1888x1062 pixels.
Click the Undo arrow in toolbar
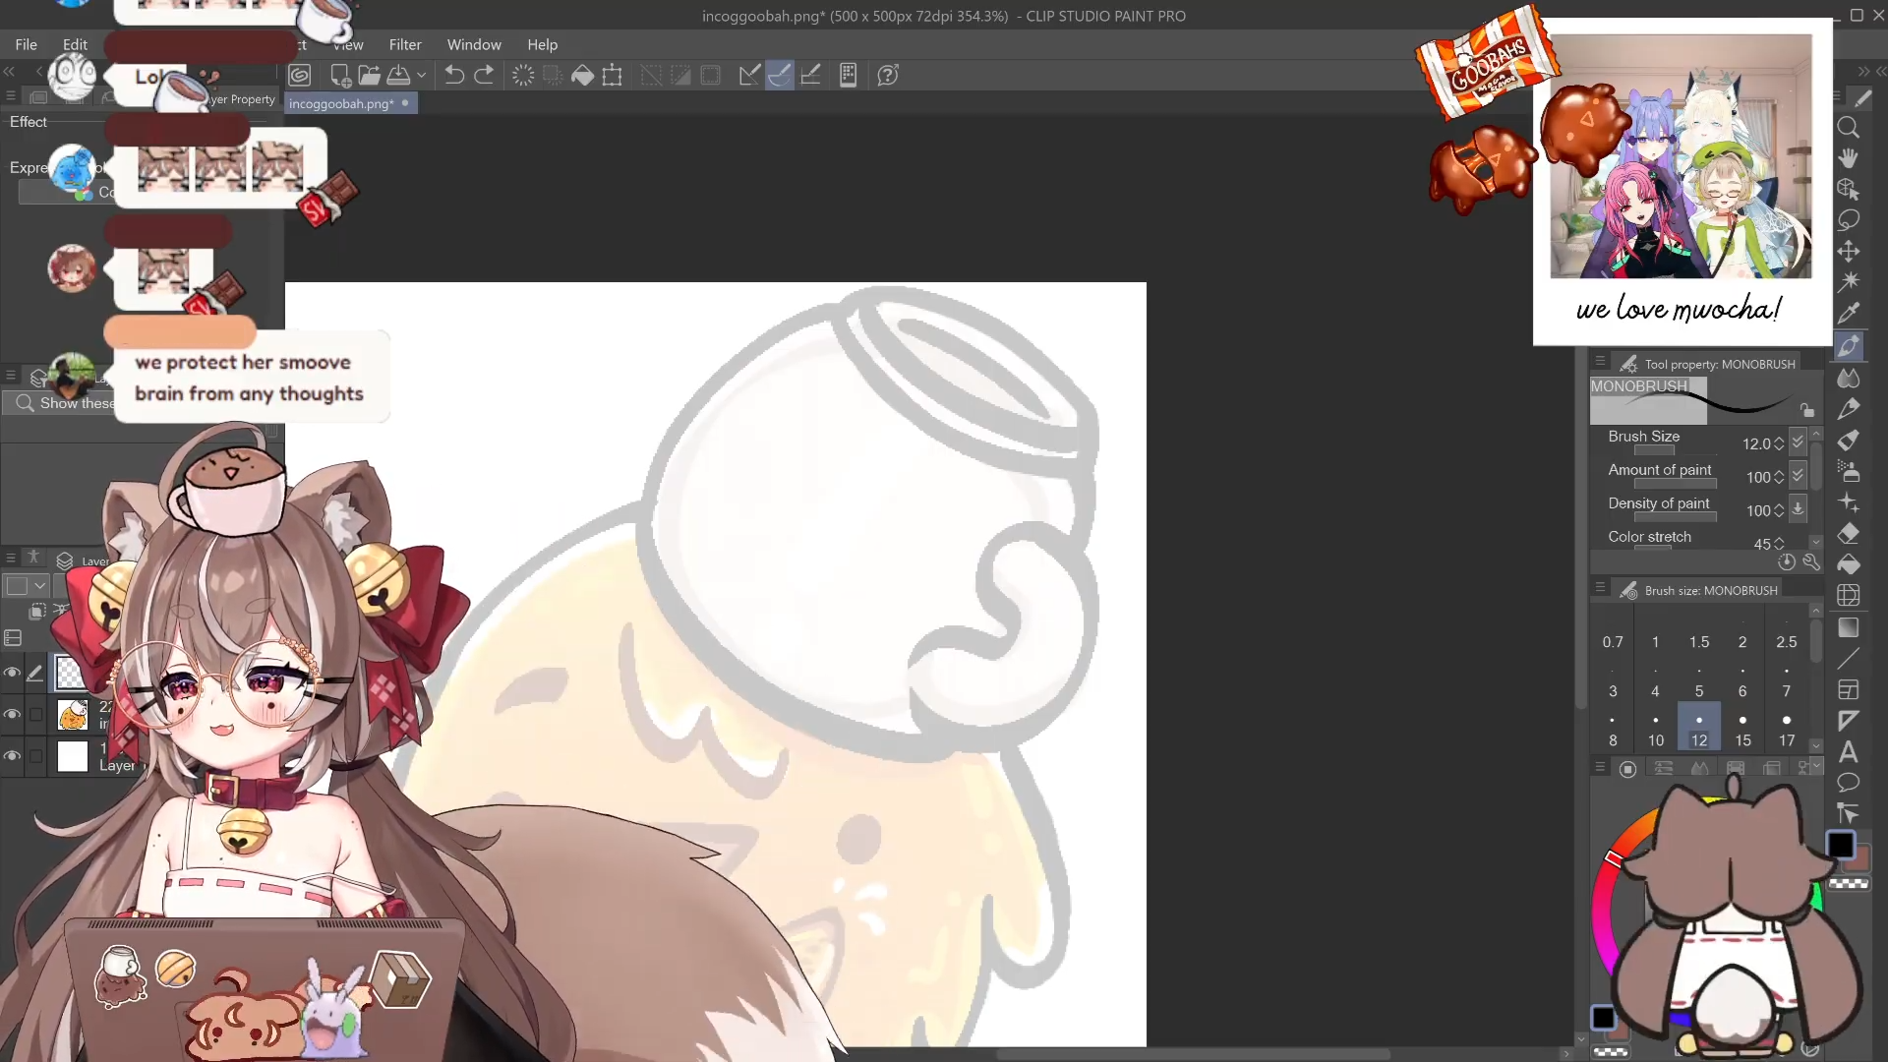tap(453, 75)
